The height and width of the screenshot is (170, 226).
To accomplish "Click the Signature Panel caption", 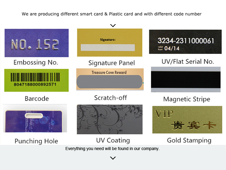I will click(111, 63).
